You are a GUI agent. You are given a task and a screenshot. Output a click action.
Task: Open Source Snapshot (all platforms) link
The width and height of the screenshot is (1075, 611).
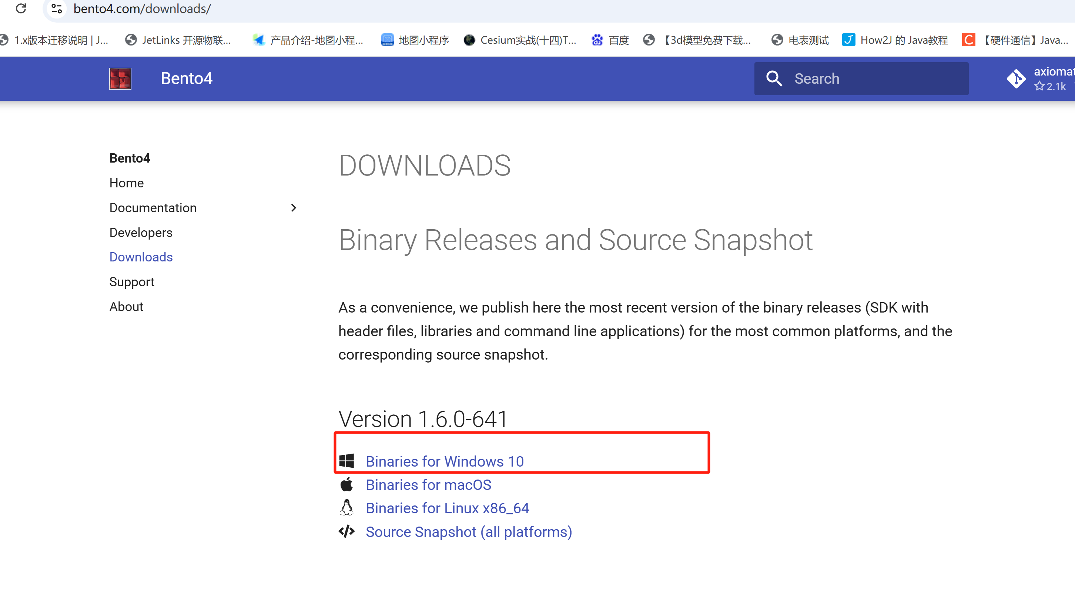point(469,532)
